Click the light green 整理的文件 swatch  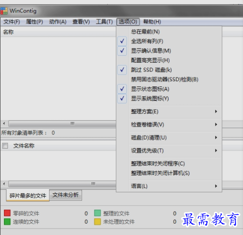click(x=97, y=213)
